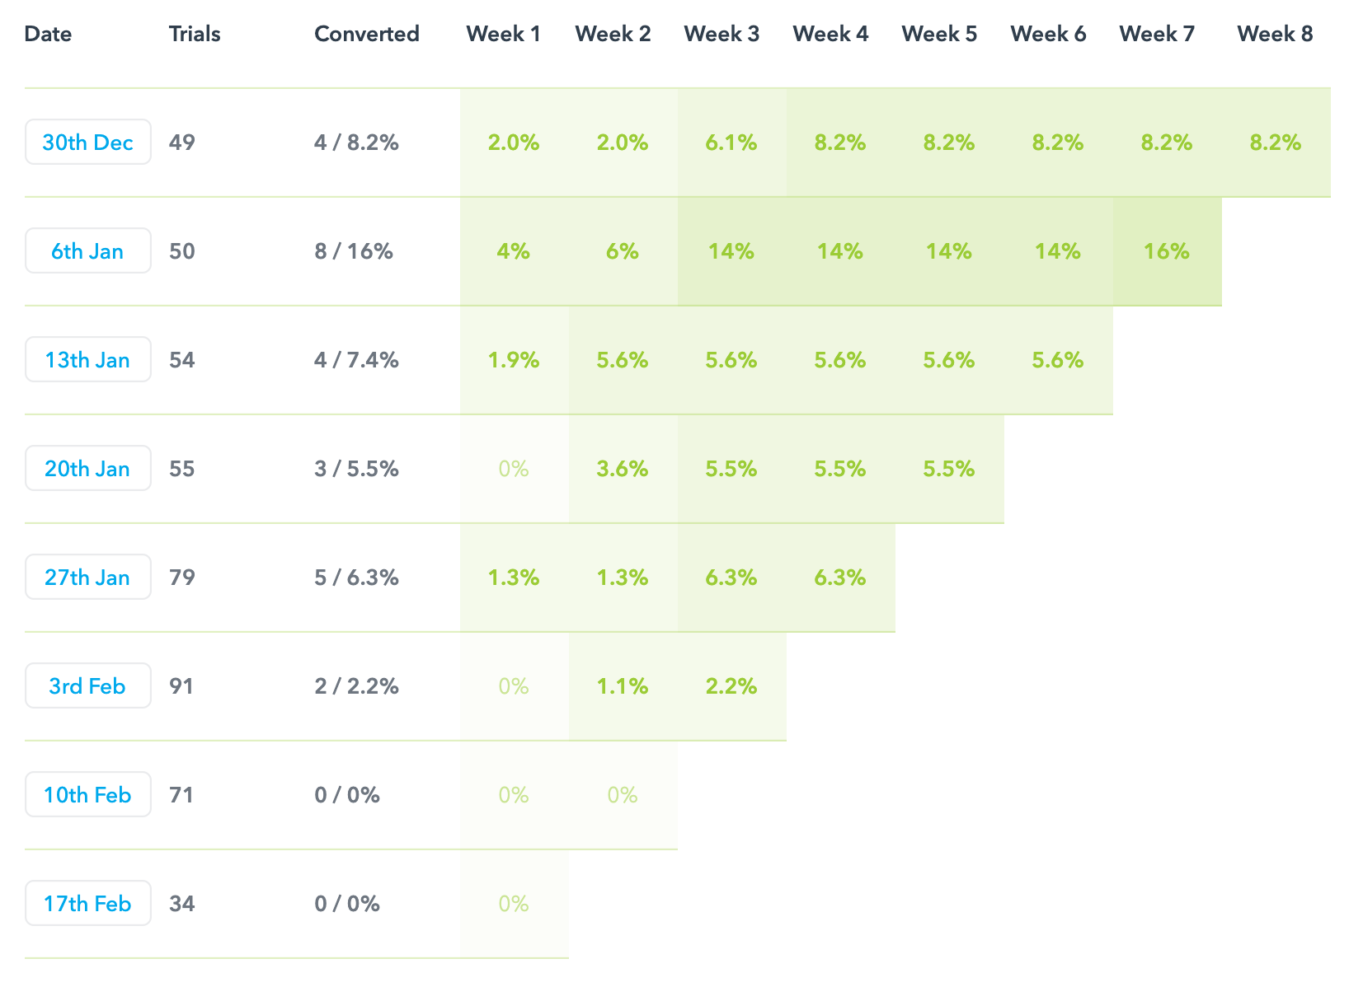
Task: Select the 3rd Feb cohort
Action: pyautogui.click(x=87, y=686)
